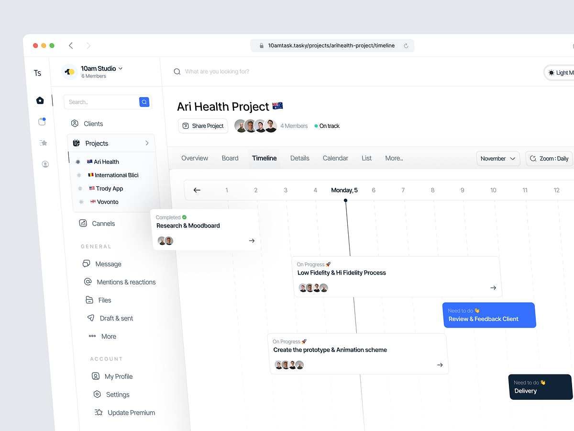Click the Update Premium star icon
The width and height of the screenshot is (574, 431).
[98, 412]
